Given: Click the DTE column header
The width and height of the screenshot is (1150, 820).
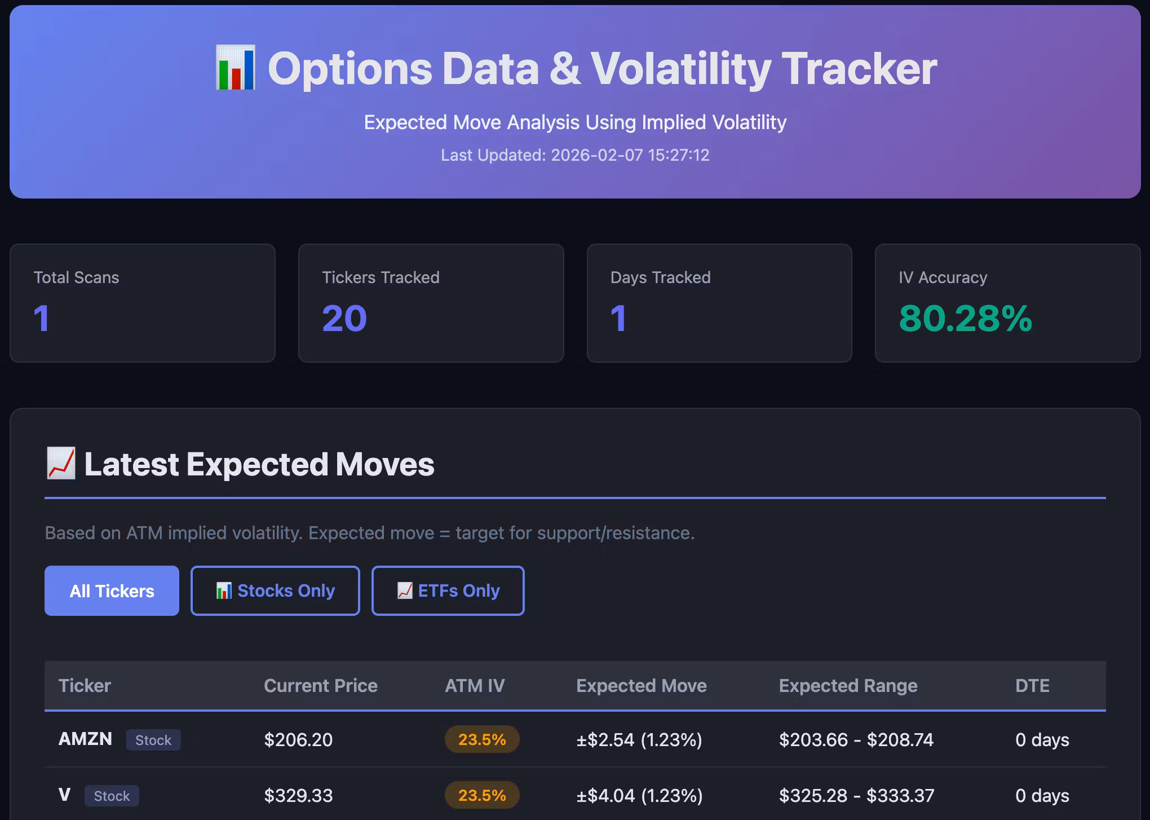Looking at the screenshot, I should click(x=1032, y=686).
